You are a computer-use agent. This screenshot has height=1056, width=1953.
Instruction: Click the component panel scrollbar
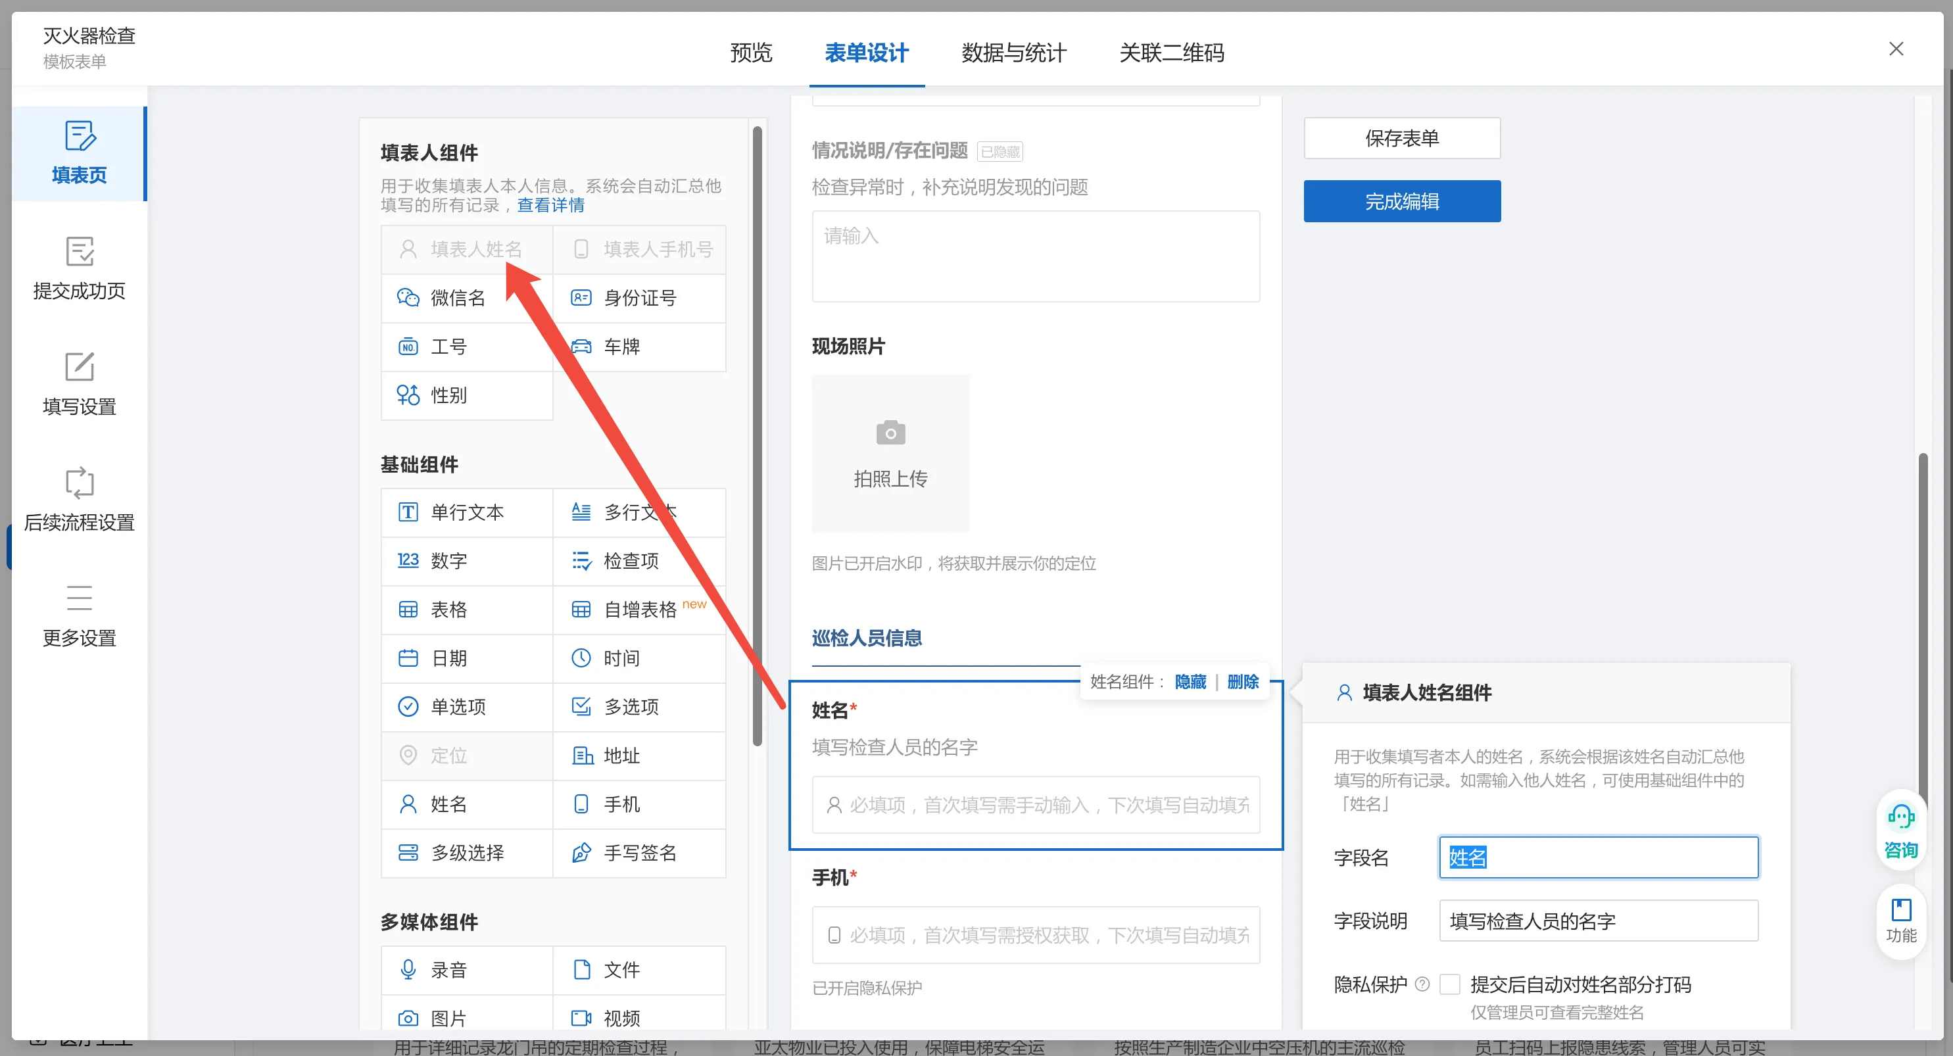point(757,436)
